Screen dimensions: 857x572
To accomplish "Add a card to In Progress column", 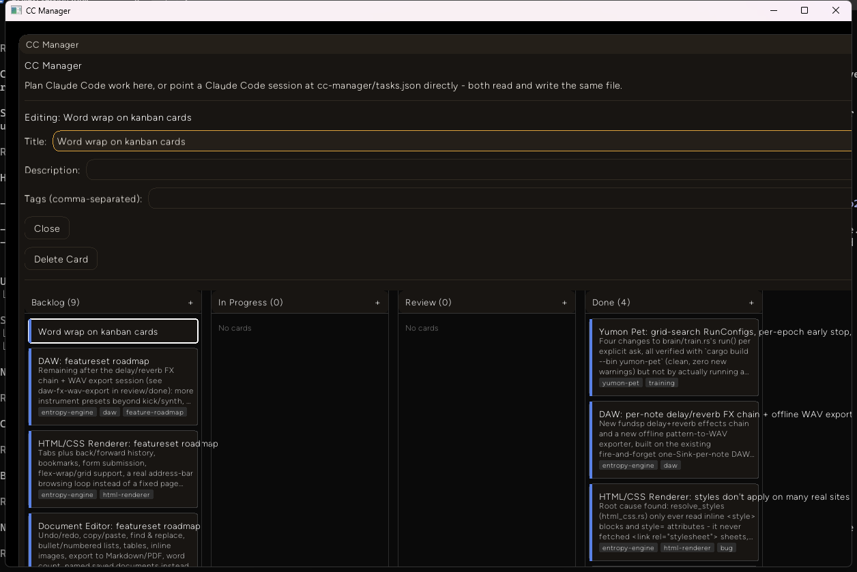I will (377, 303).
